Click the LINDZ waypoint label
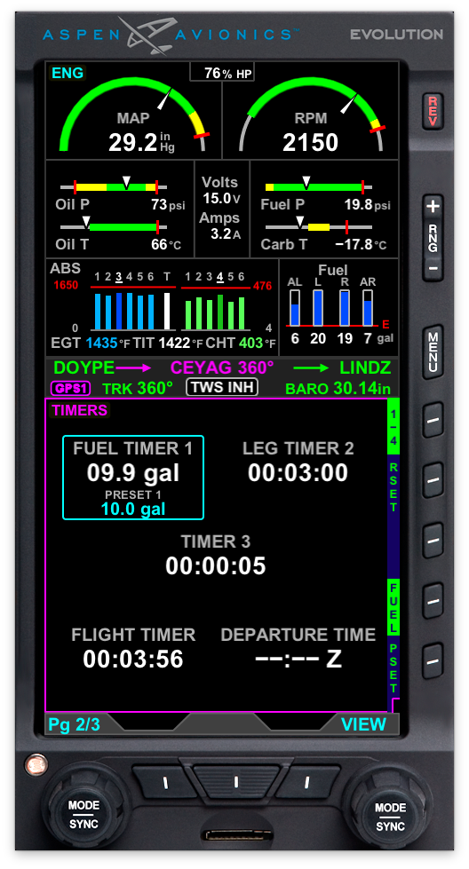This screenshot has height=869, width=469. point(365,367)
